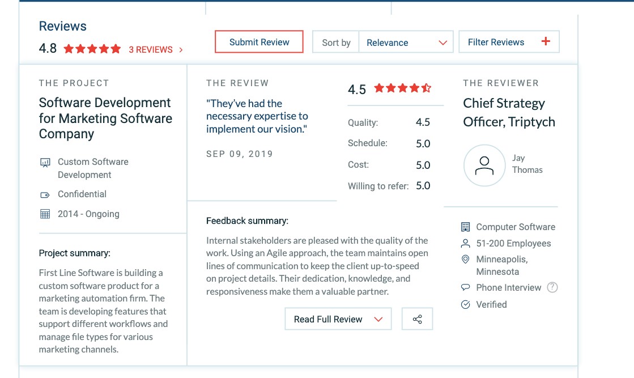634x378 pixels.
Task: Click the 51-200 Employees person icon
Action: 466,243
